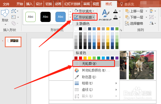Image resolution: width=161 pixels, height=104 pixels.
Task: Switch to the 视图 tab
Action: (96, 4)
